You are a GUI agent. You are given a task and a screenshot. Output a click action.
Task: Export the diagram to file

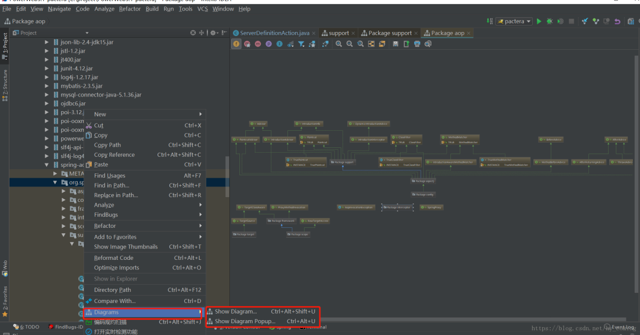(406, 44)
